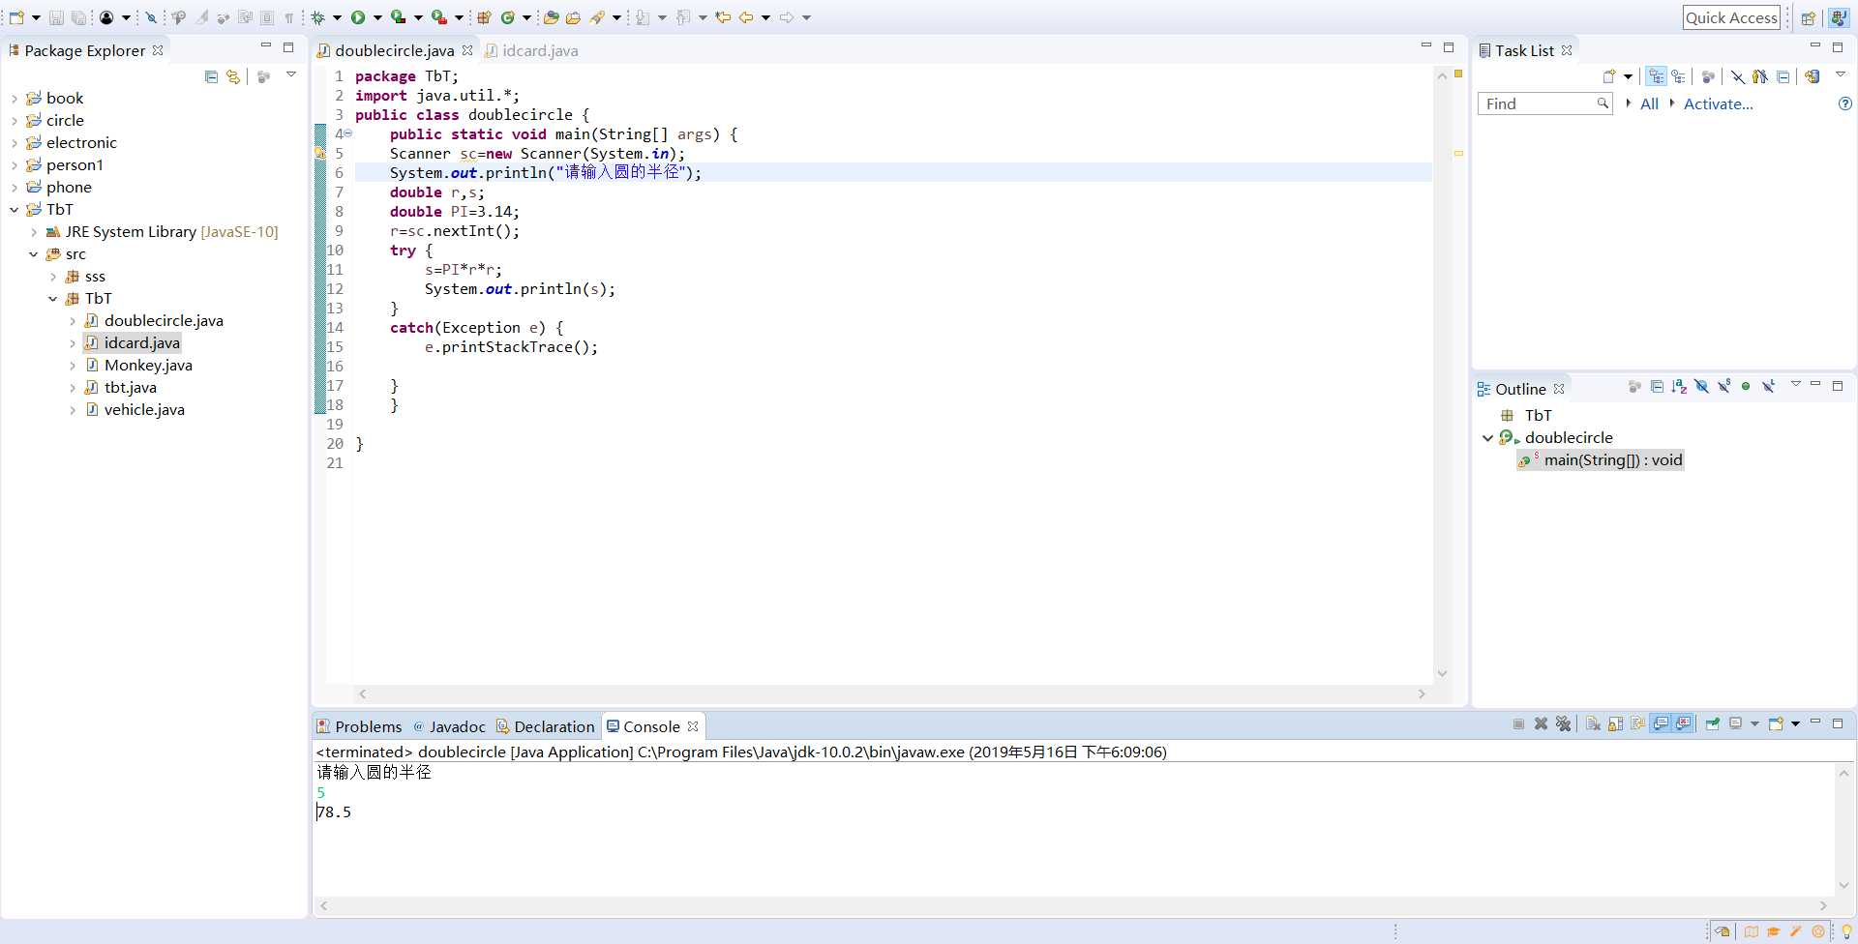Click the New Java Package icon
This screenshot has height=944, width=1858.
point(484,17)
